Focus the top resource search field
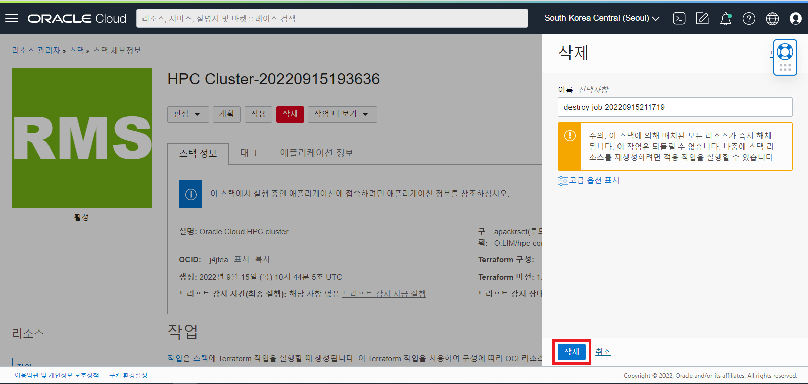The width and height of the screenshot is (808, 384). click(x=332, y=18)
